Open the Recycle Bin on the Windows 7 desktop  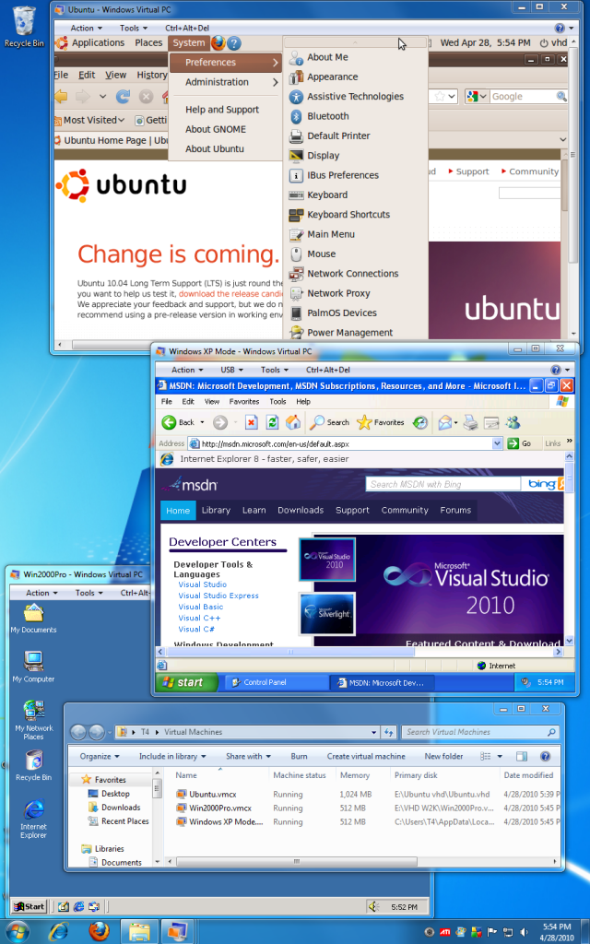[x=24, y=27]
